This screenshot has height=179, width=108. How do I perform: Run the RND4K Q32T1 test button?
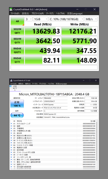(17, 50)
